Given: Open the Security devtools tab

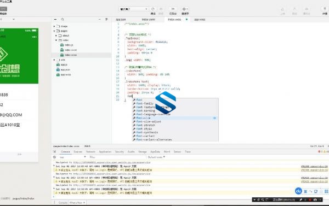Looking at the screenshot, I should pyautogui.click(x=120, y=151).
